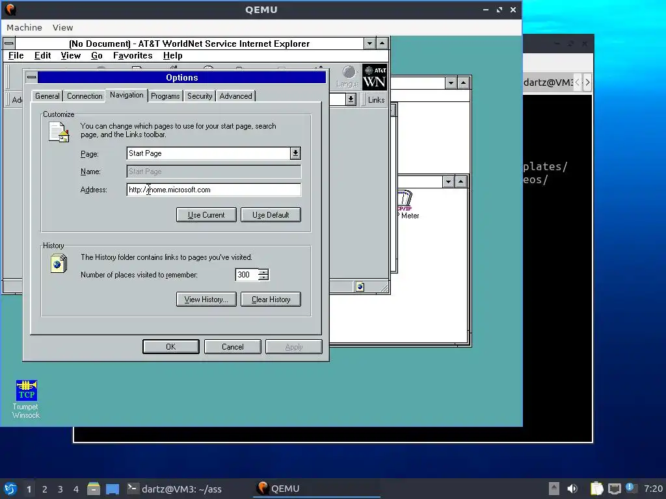666x499 pixels.
Task: Dismiss the Options dialog with Cancel
Action: (x=232, y=347)
